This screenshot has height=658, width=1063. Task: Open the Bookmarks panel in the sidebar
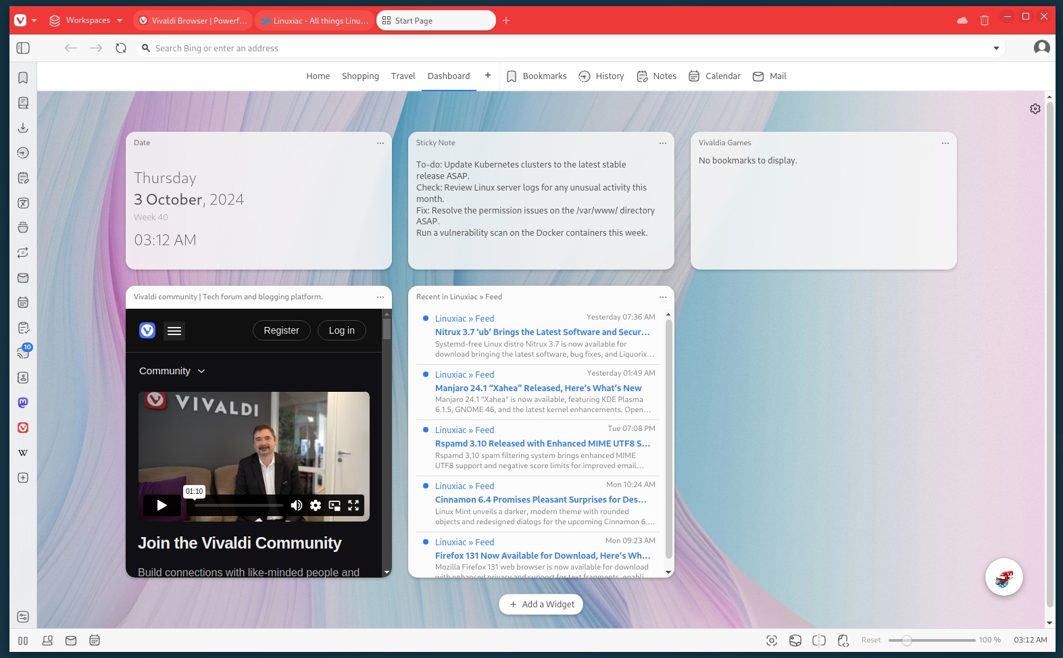click(23, 78)
